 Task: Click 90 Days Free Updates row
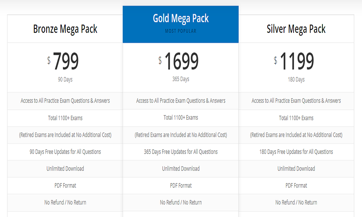click(65, 152)
